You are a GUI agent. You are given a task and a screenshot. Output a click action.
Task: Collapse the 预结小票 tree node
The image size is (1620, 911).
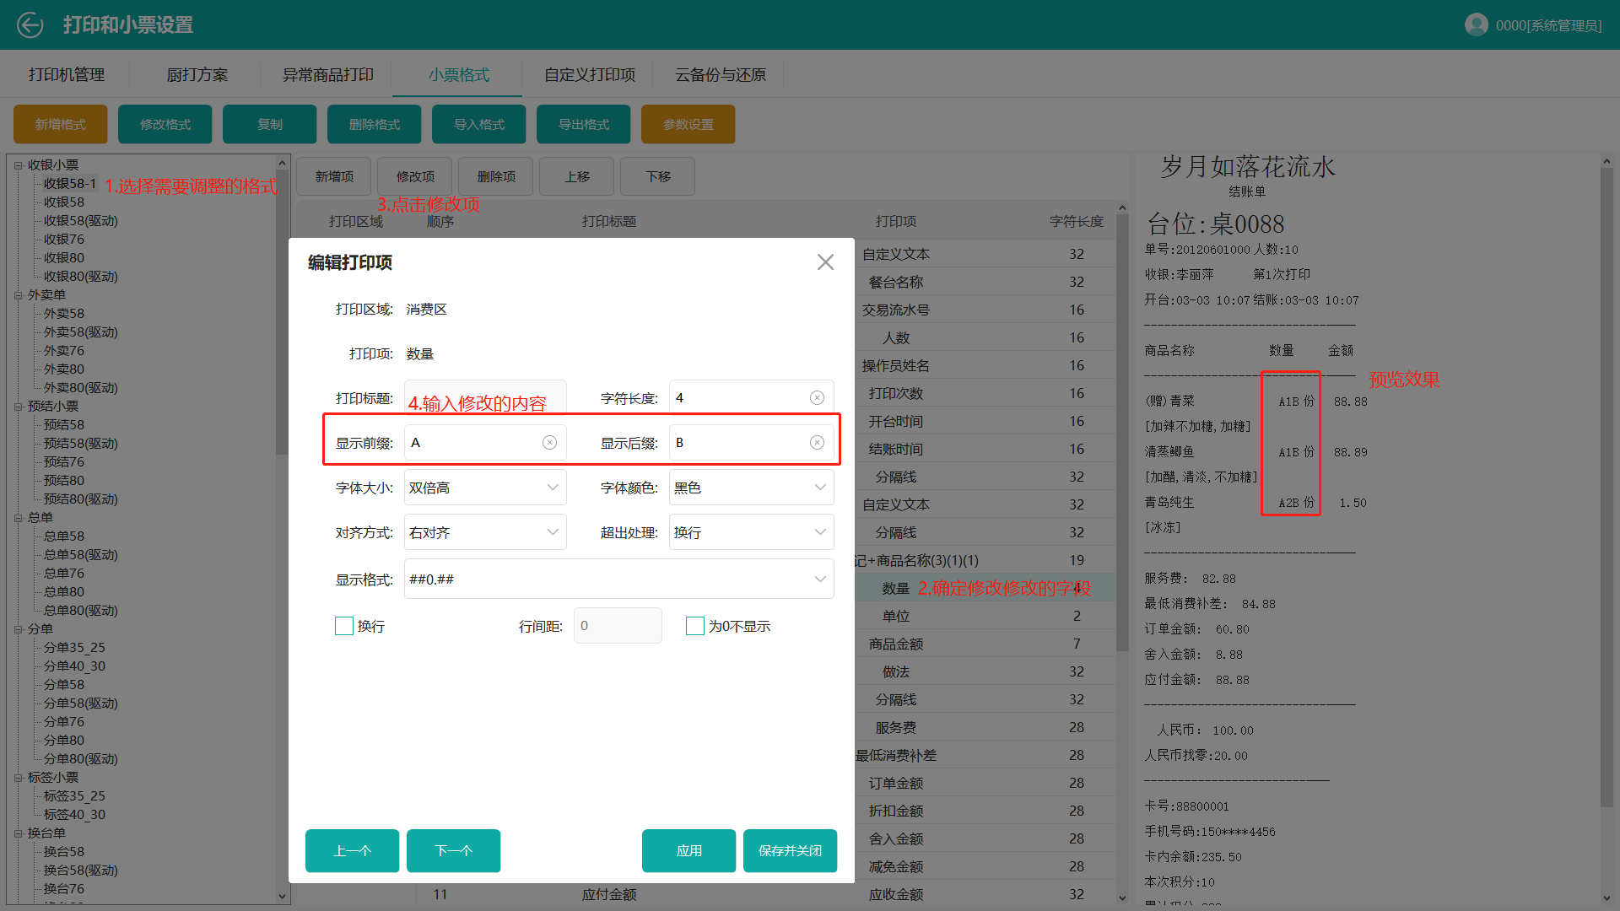(18, 407)
